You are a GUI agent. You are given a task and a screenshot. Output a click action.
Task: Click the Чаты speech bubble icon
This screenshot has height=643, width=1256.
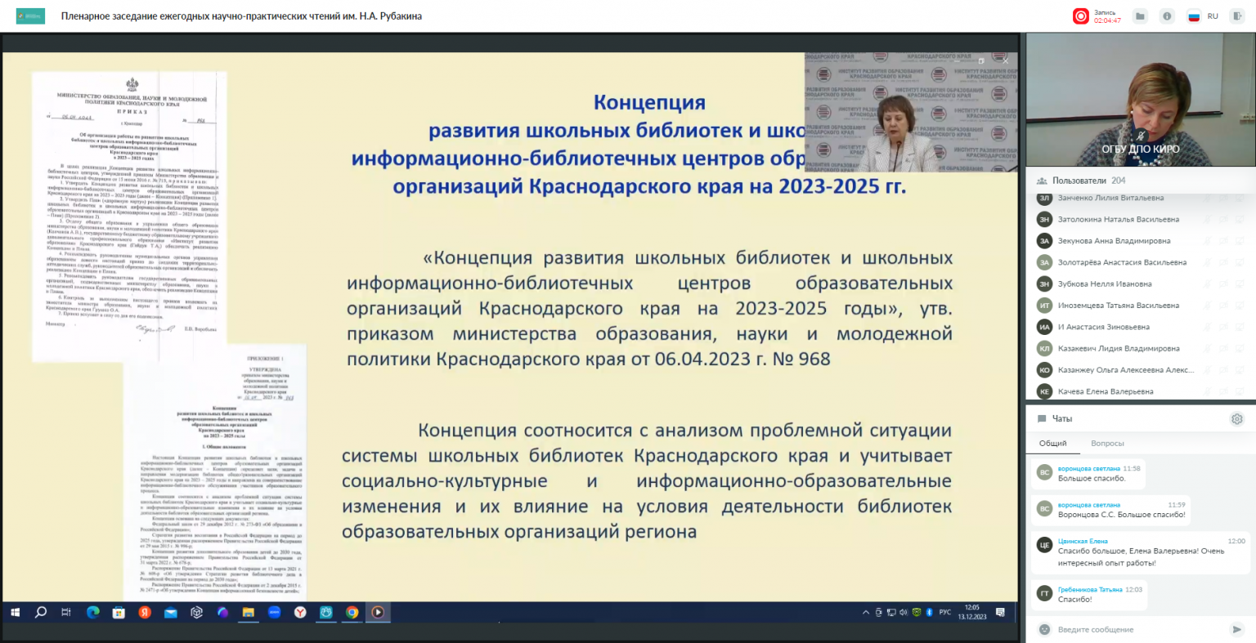pos(1042,419)
